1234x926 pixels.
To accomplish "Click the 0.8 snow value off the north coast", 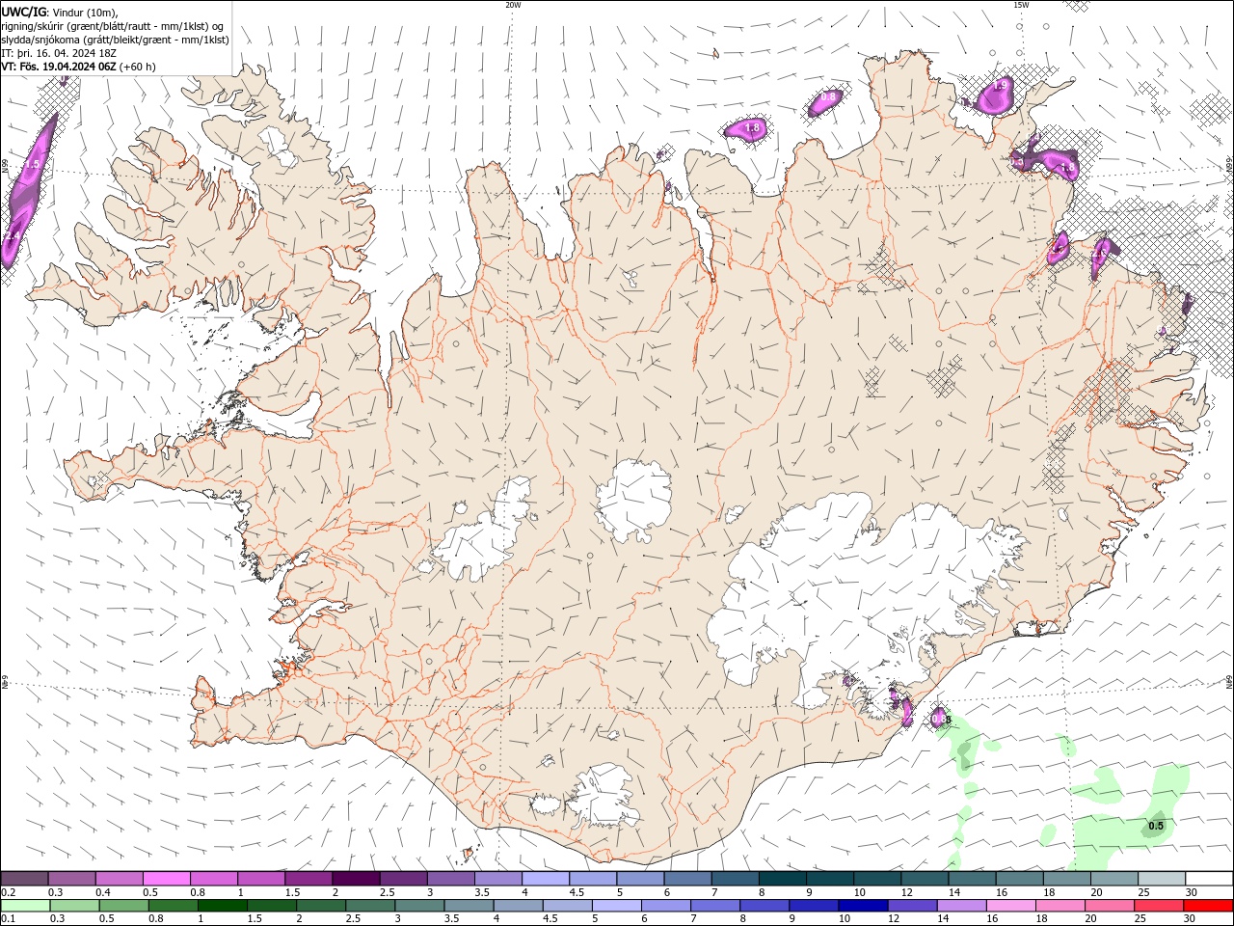I will point(828,96).
